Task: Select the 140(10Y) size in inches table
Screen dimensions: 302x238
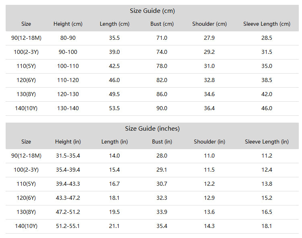Action: [x=26, y=226]
